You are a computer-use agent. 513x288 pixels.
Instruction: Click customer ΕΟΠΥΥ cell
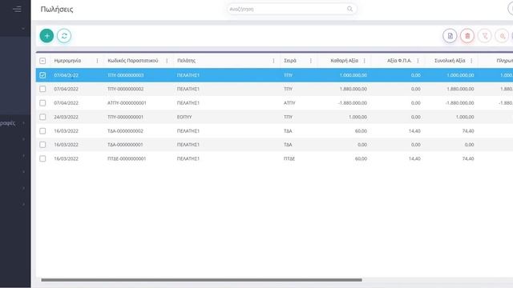coord(184,117)
